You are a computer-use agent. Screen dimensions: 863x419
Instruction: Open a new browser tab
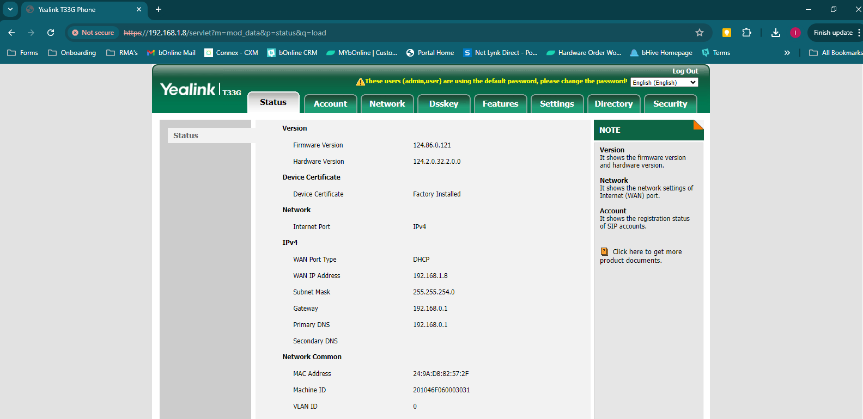click(159, 9)
